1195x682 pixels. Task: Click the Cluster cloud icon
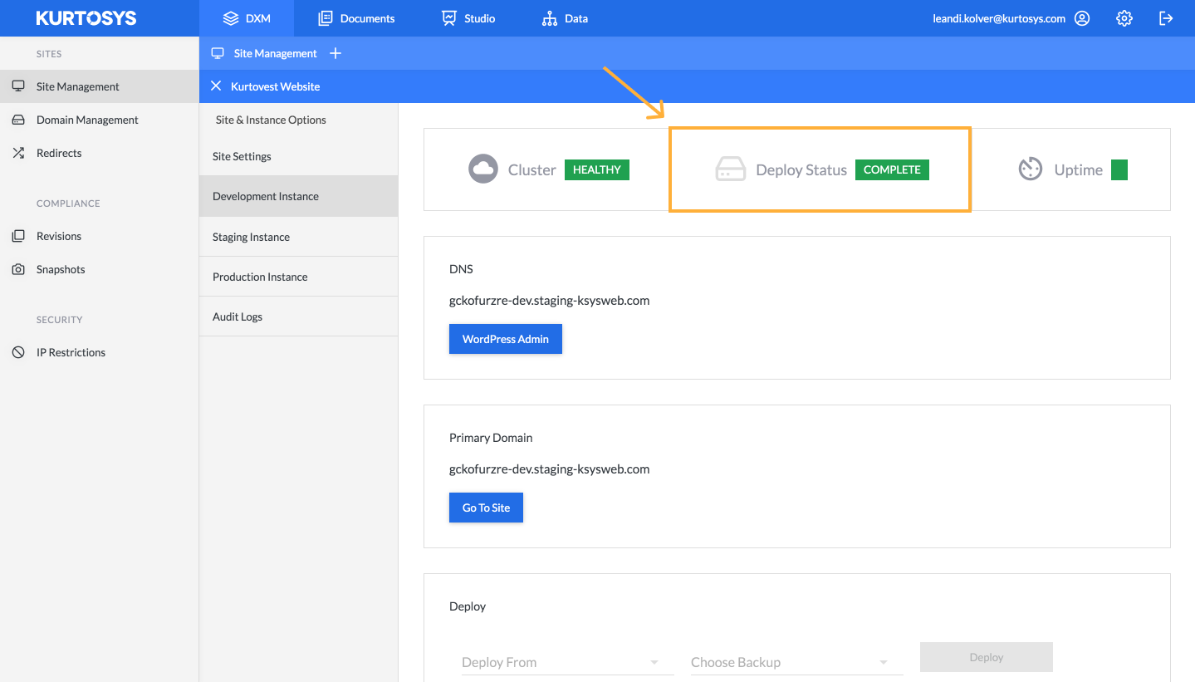click(483, 169)
